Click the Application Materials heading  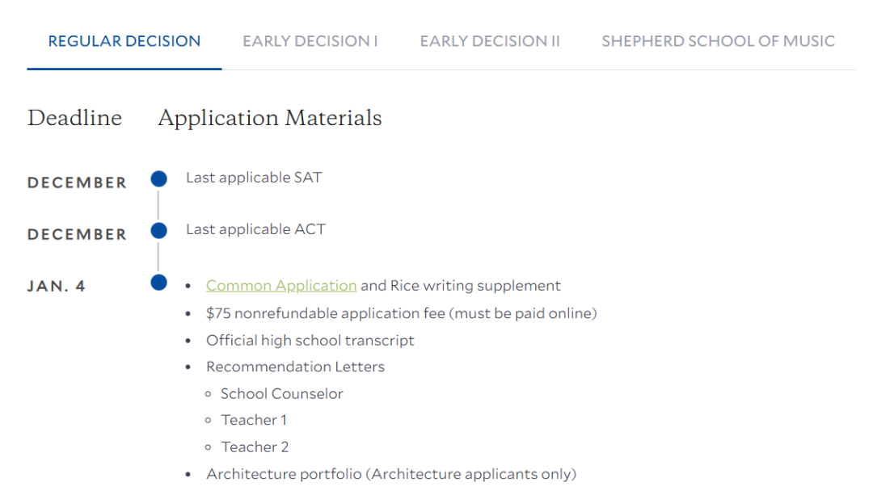pyautogui.click(x=270, y=118)
